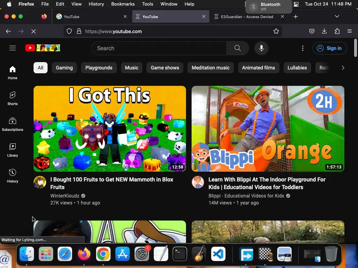Open Firefox extensions puzzle icon

coord(337,31)
